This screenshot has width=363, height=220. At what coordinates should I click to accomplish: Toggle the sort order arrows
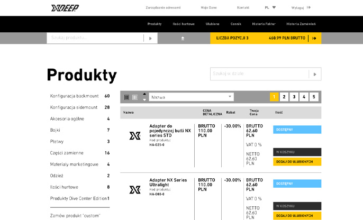coord(144,97)
